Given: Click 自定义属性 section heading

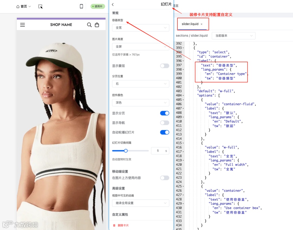Looking at the screenshot, I should (x=120, y=215).
